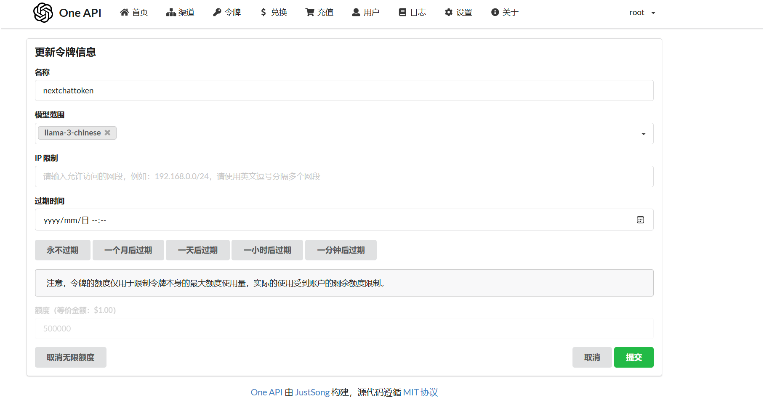
Task: Open the 关于 about page
Action: 505,13
